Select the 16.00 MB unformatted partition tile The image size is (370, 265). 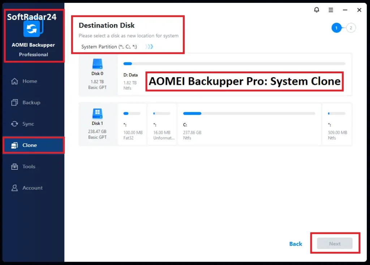(162, 125)
